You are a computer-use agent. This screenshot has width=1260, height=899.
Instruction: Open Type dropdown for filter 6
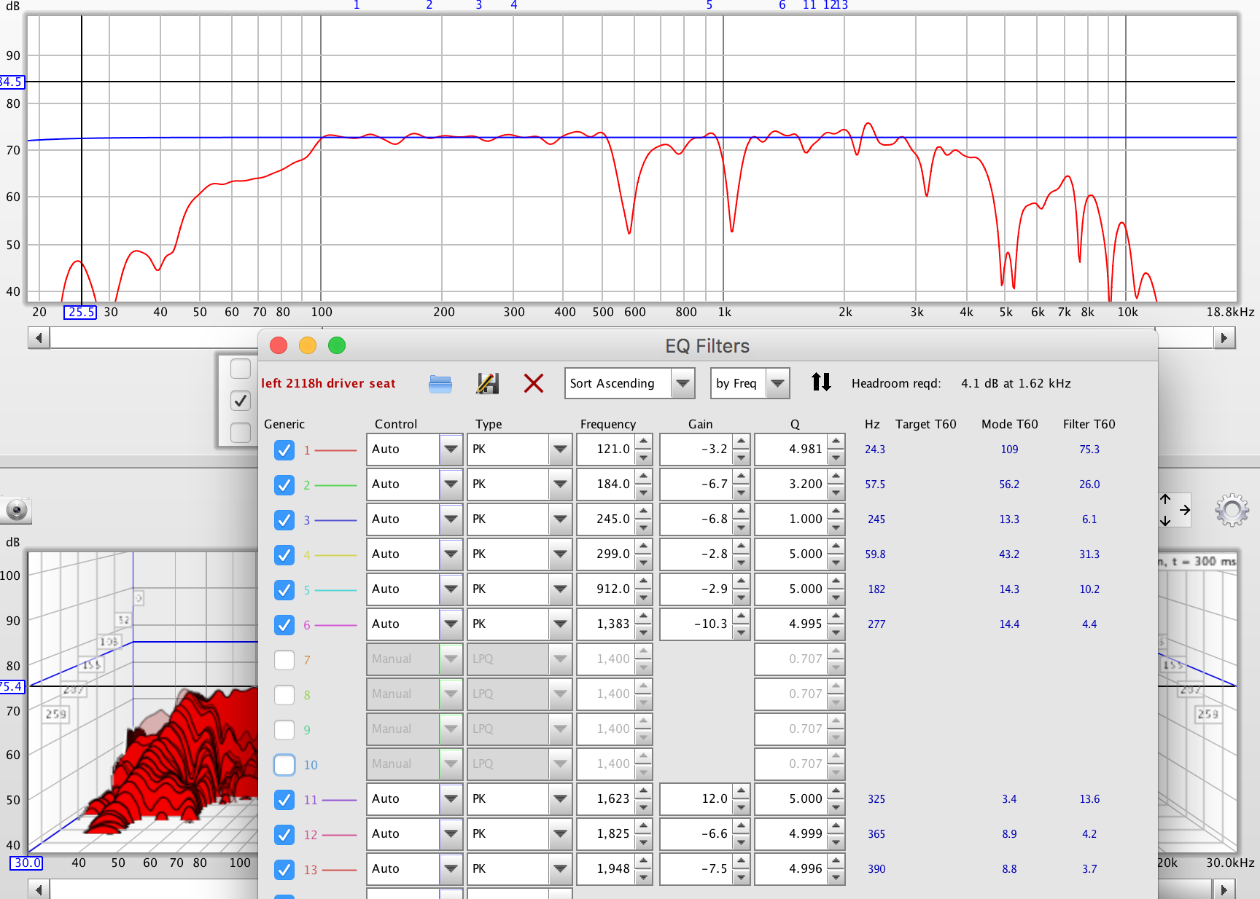point(519,624)
